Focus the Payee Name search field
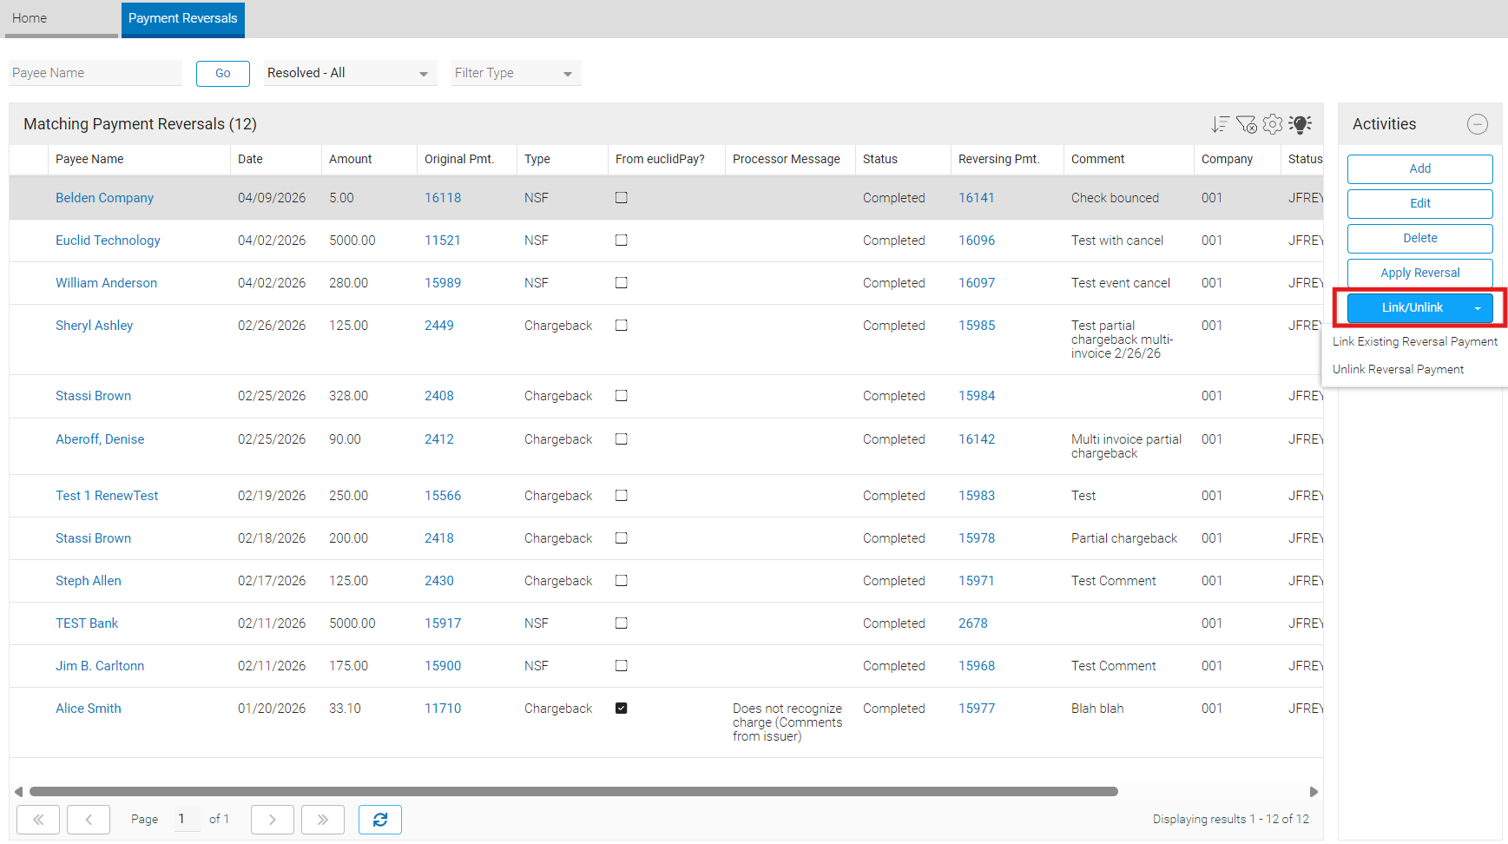Screen dimensions: 1508x844 click(x=95, y=73)
